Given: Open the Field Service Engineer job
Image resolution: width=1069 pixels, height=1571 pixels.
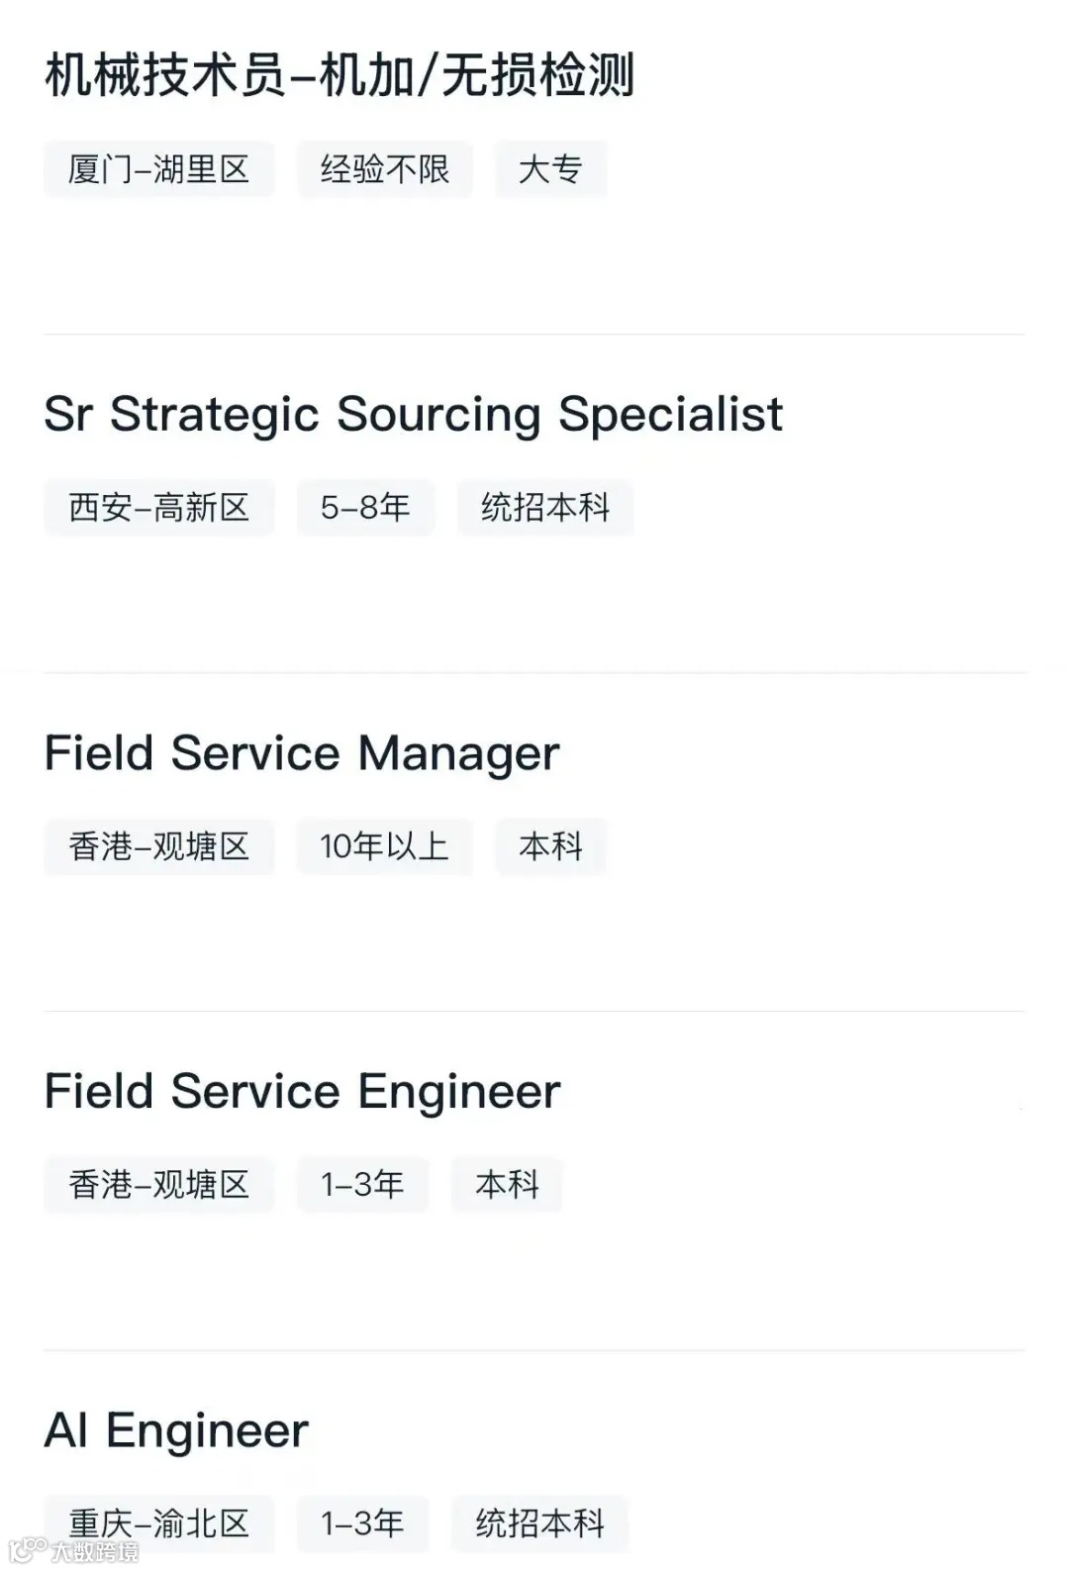Looking at the screenshot, I should click(302, 1092).
